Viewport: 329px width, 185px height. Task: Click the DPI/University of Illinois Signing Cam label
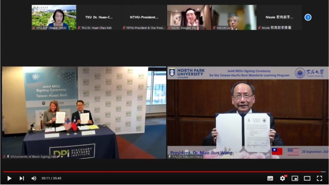pyautogui.click(x=33, y=156)
